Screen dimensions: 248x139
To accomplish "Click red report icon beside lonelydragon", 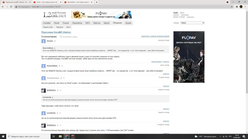I will (x=64, y=78).
